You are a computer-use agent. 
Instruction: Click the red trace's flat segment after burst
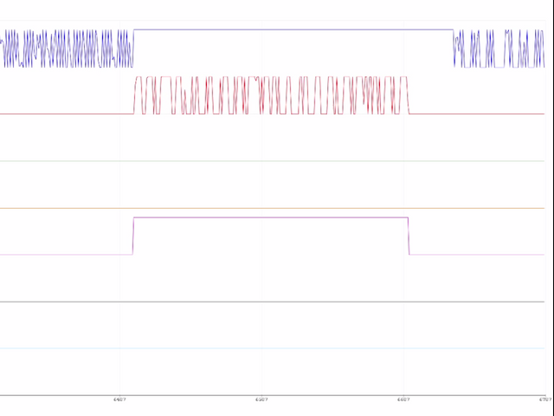(480, 114)
